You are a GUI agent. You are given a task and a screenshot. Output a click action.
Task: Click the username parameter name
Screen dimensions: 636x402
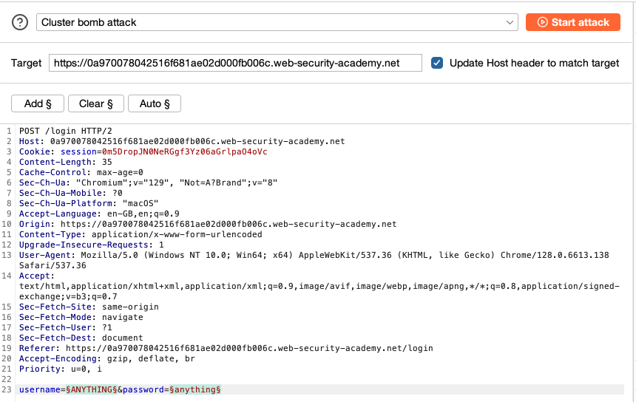pos(40,389)
